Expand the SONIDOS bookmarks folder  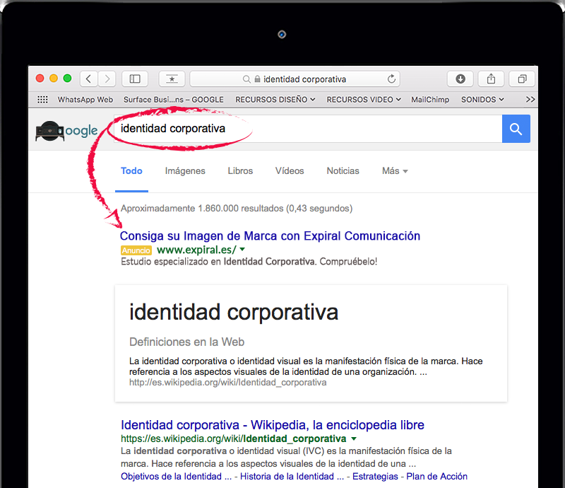[482, 99]
